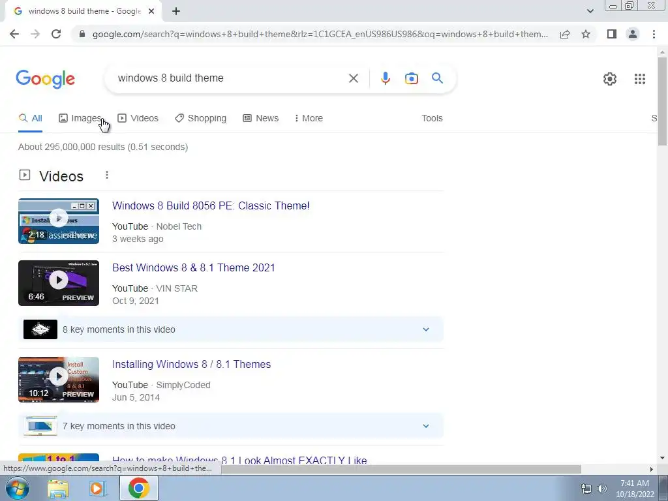The image size is (668, 501).
Task: View site lock information
Action: 82,34
